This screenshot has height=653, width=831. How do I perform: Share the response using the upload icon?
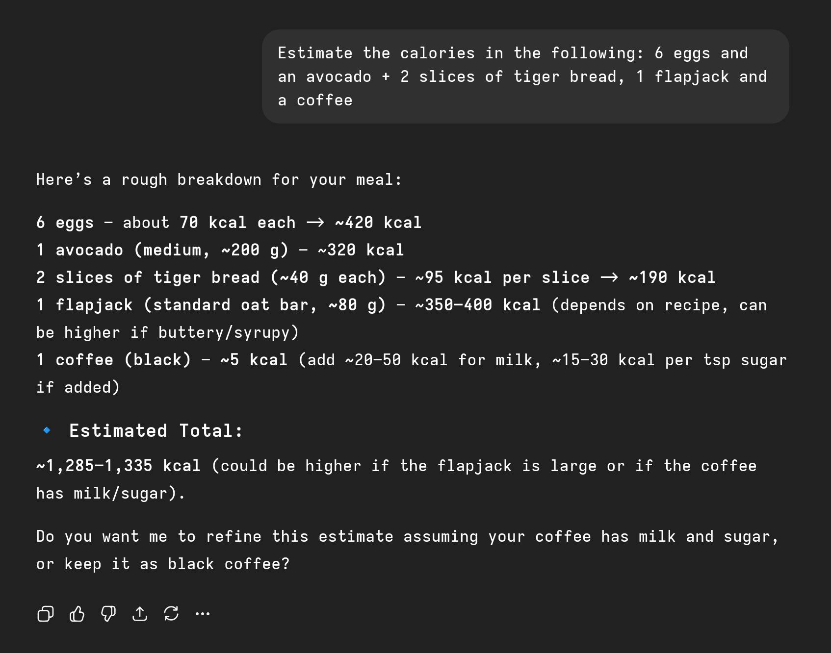(140, 614)
